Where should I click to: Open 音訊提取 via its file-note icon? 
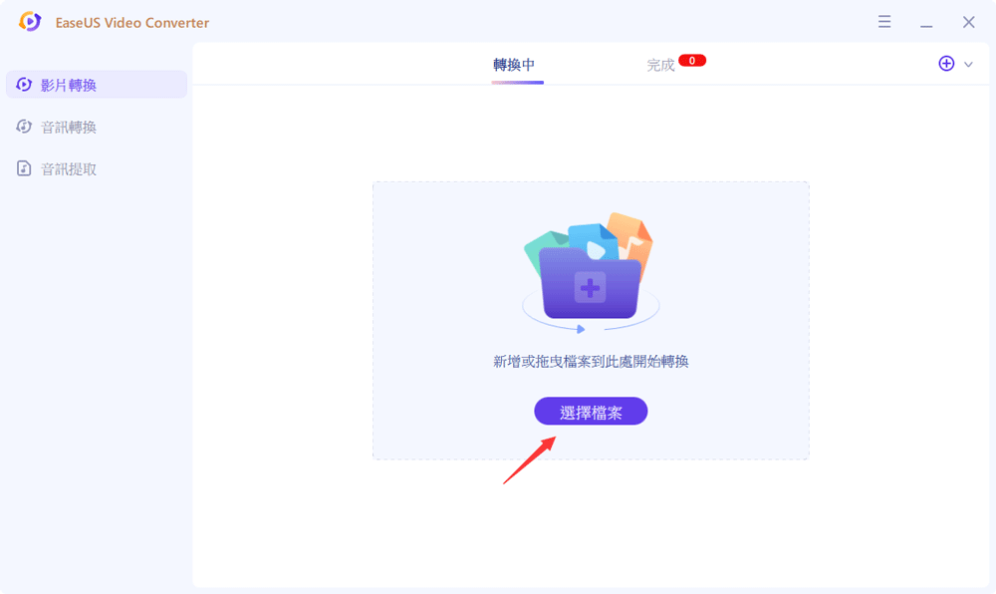pyautogui.click(x=24, y=167)
